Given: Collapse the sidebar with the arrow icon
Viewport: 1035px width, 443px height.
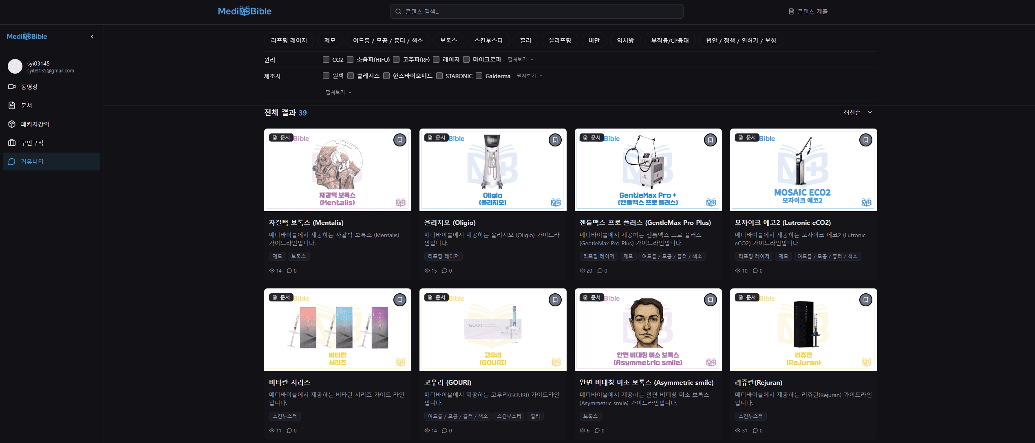Looking at the screenshot, I should point(92,37).
